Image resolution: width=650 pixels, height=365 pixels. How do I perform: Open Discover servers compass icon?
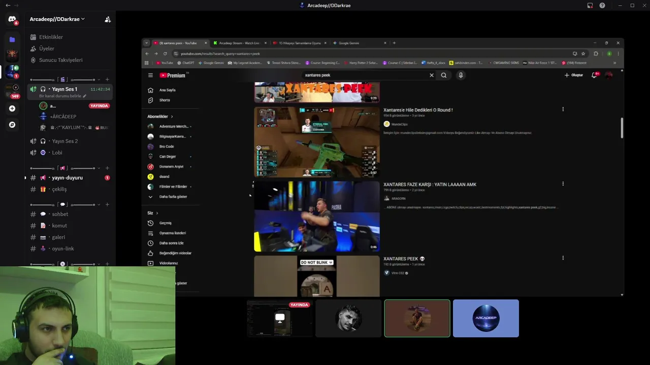pyautogui.click(x=12, y=125)
